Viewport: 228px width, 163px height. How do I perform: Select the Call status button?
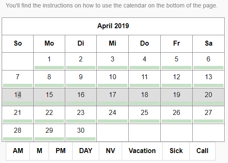(202, 151)
